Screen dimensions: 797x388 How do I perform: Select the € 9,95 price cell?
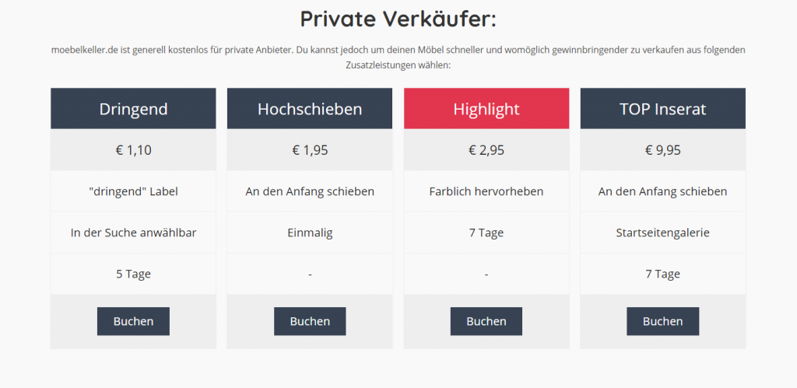[663, 150]
